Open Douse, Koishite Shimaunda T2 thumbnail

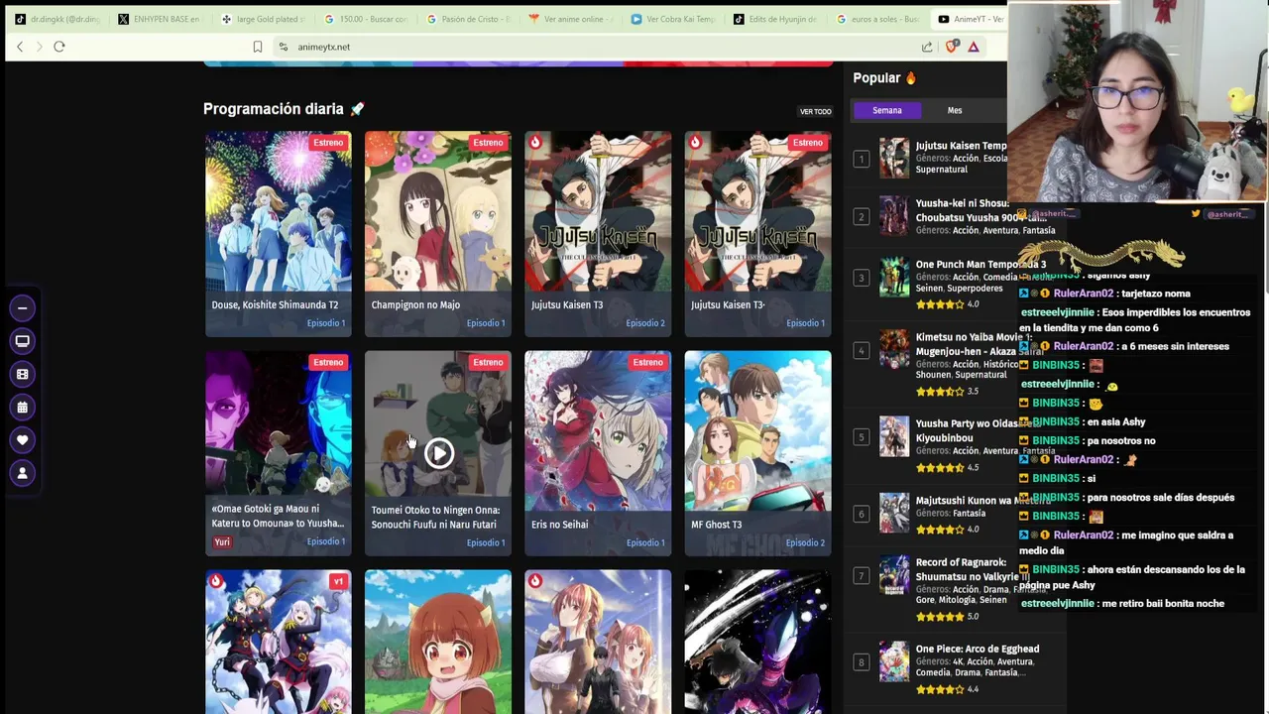pyautogui.click(x=279, y=211)
